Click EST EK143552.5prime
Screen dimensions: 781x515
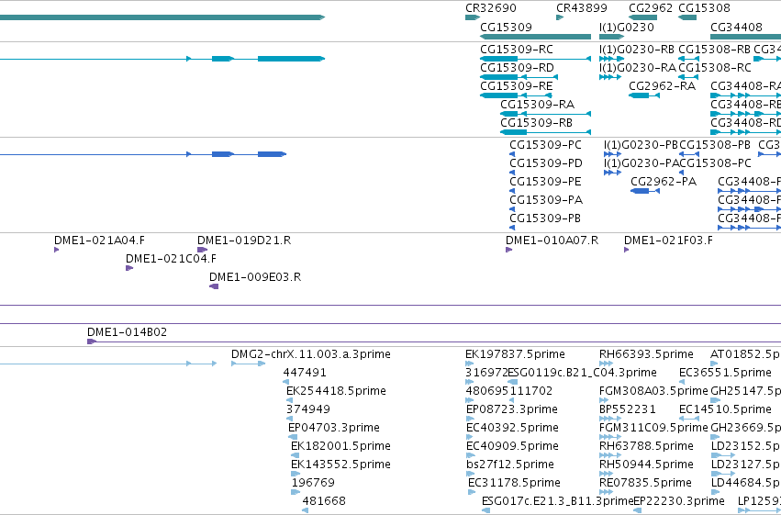[296, 475]
